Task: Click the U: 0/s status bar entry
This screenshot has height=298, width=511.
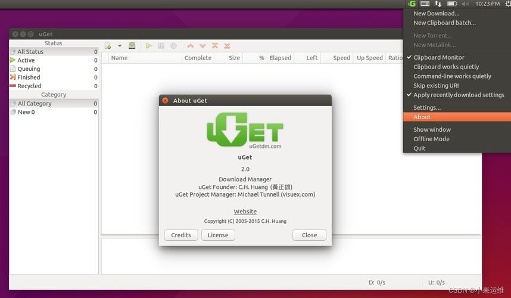Action: (x=437, y=283)
